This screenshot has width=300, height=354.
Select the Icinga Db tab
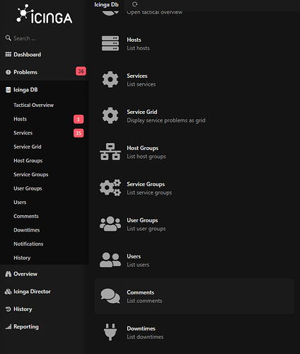[x=106, y=4]
